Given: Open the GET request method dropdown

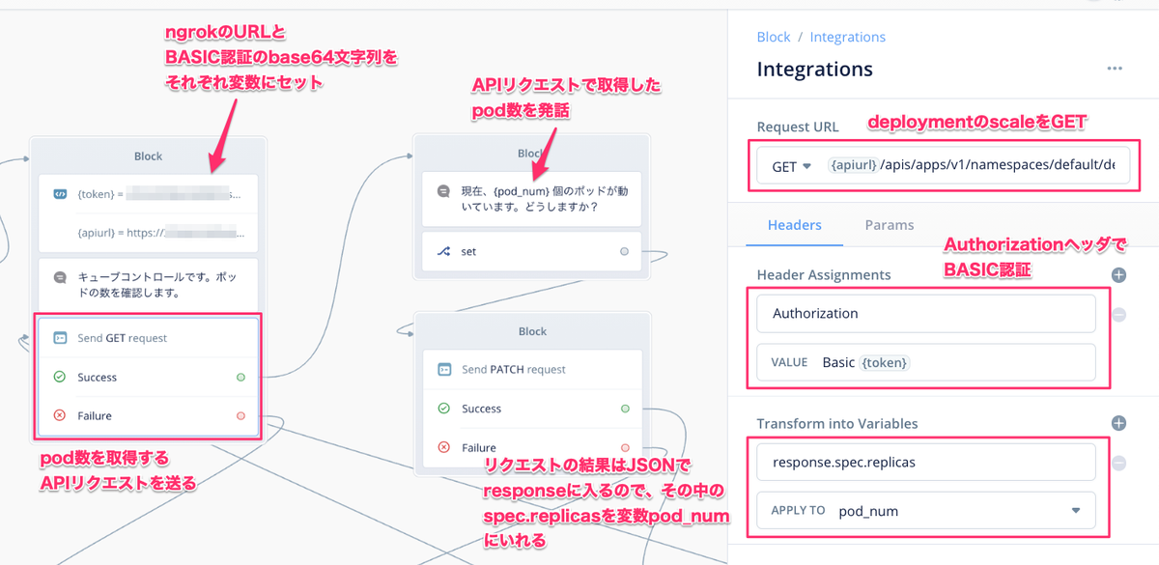Looking at the screenshot, I should 791,166.
